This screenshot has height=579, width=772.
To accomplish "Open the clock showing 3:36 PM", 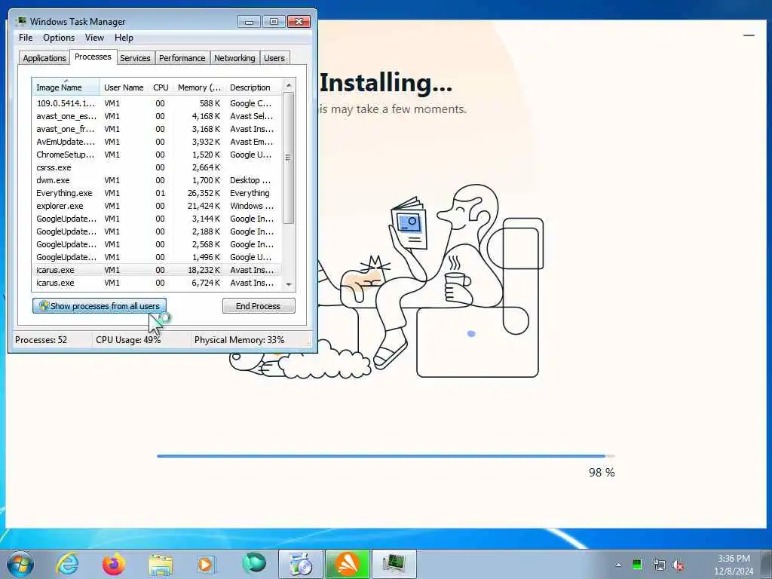I will 734,565.
